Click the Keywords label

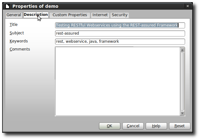tap(19, 41)
